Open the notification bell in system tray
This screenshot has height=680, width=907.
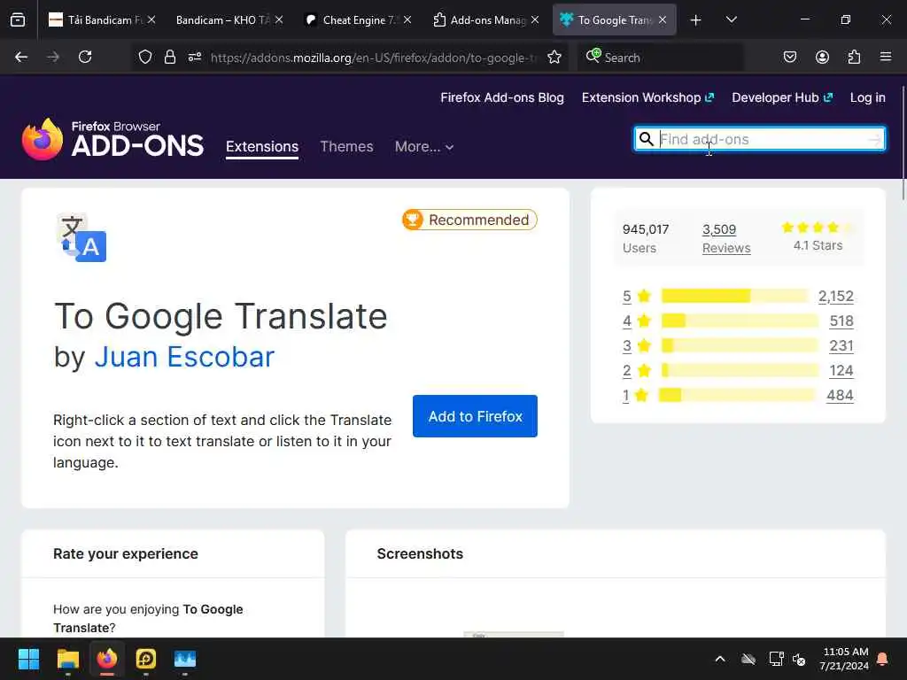click(883, 659)
